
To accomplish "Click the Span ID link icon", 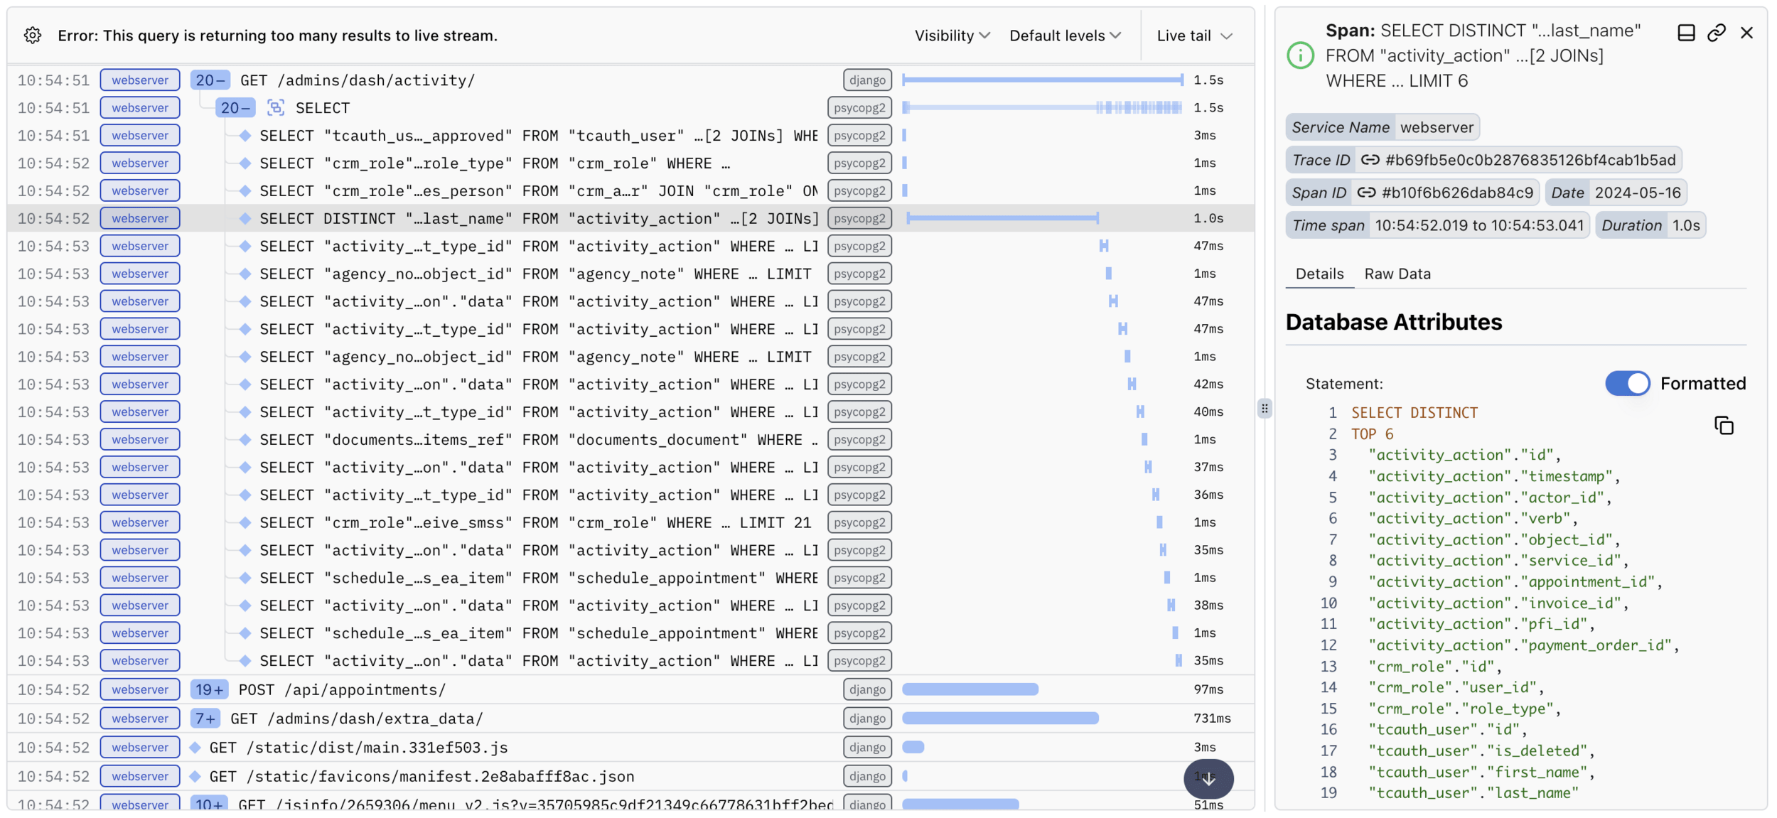I will (1366, 193).
